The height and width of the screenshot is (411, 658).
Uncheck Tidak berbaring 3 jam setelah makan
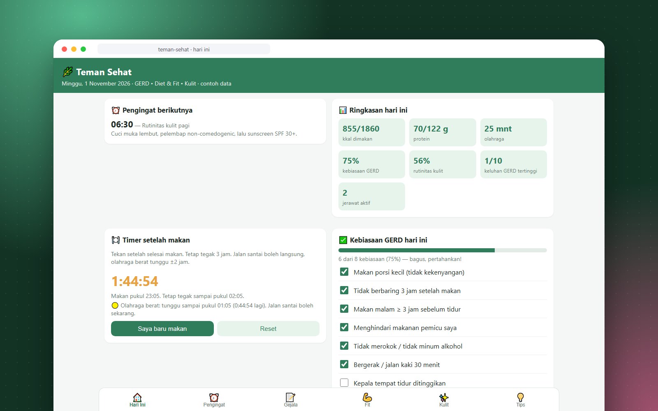[x=344, y=290]
